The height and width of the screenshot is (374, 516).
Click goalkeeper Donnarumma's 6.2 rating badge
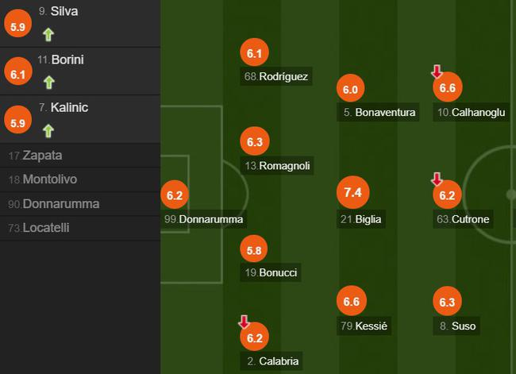tap(175, 195)
